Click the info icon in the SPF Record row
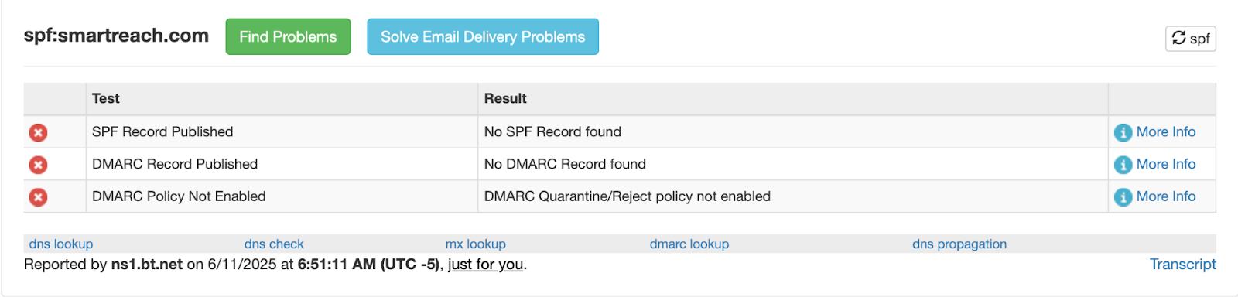This screenshot has width=1238, height=297. [x=1123, y=133]
